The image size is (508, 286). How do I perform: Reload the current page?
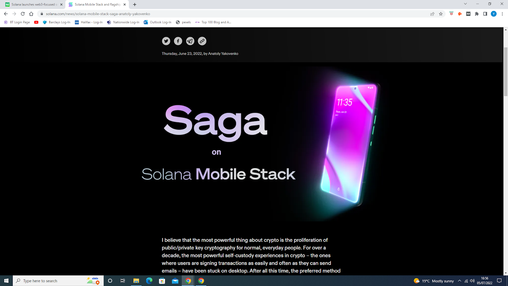23,14
